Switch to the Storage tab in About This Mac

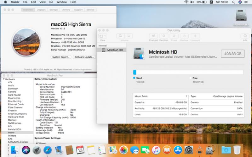click(54, 10)
